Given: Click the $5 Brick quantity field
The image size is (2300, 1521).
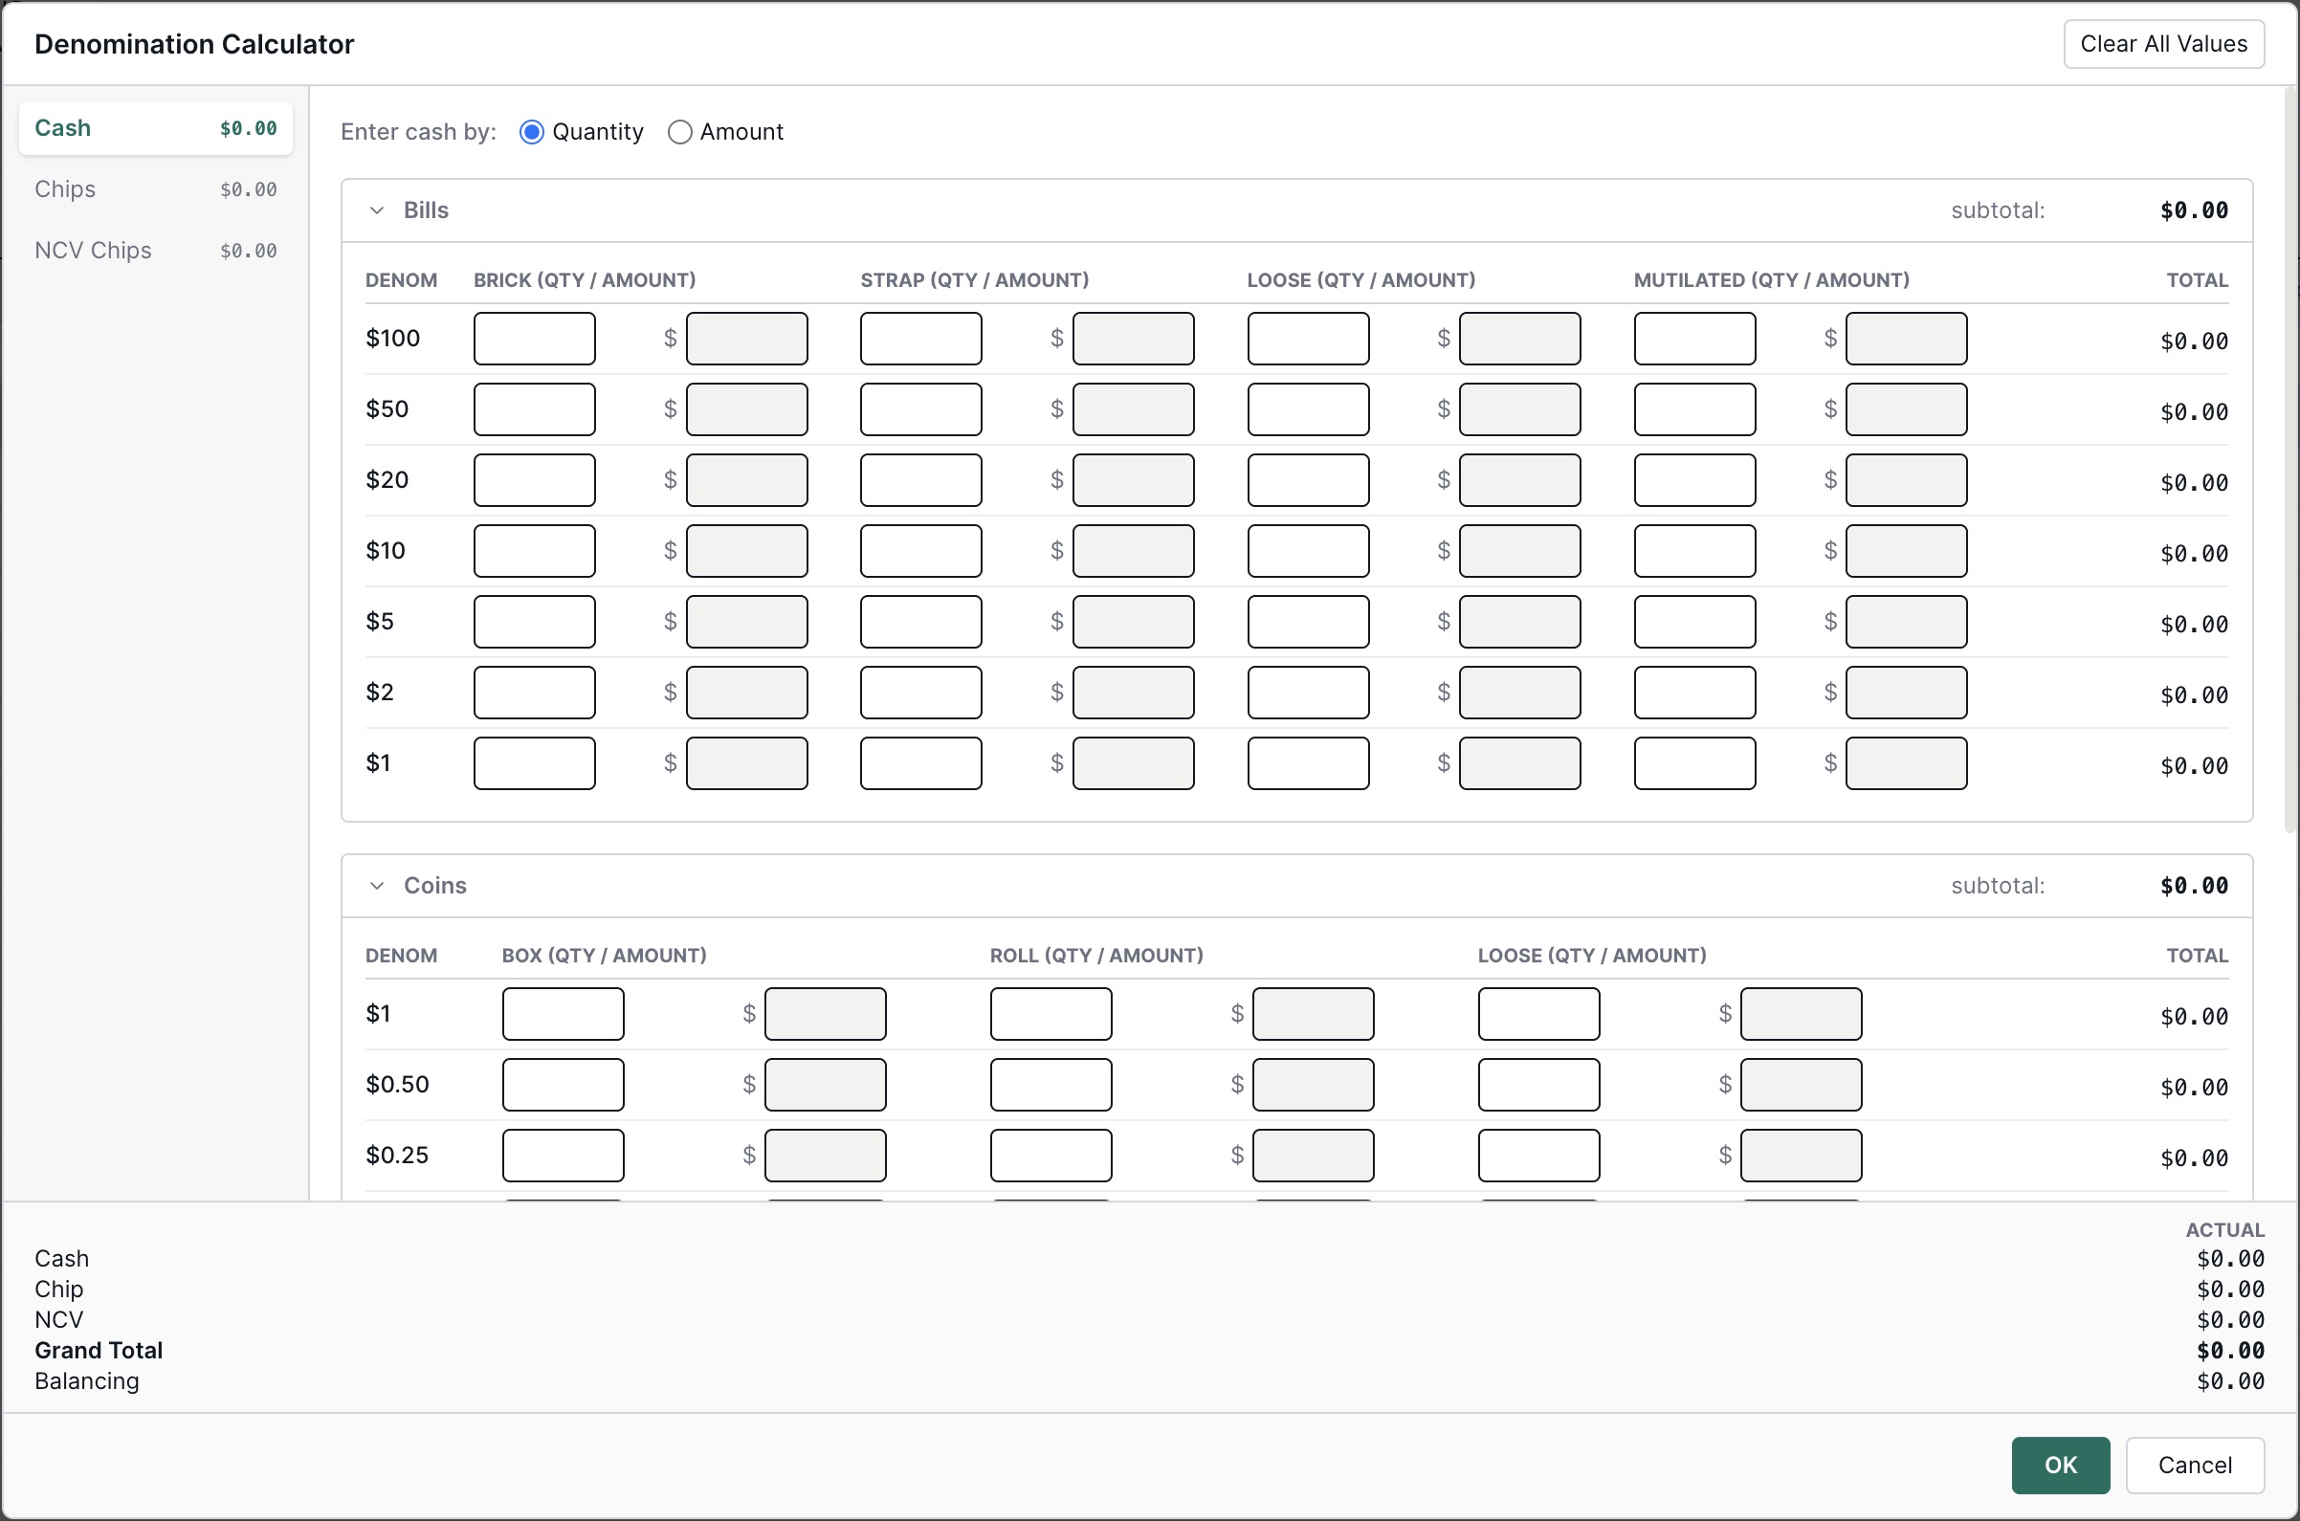Looking at the screenshot, I should [x=535, y=622].
